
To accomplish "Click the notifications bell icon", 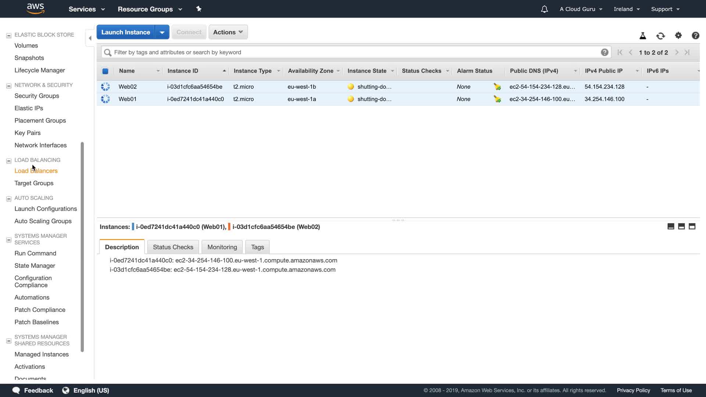I will click(x=544, y=9).
